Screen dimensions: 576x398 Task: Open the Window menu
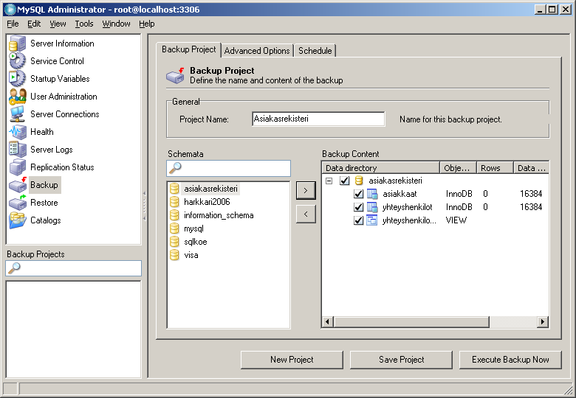[116, 24]
